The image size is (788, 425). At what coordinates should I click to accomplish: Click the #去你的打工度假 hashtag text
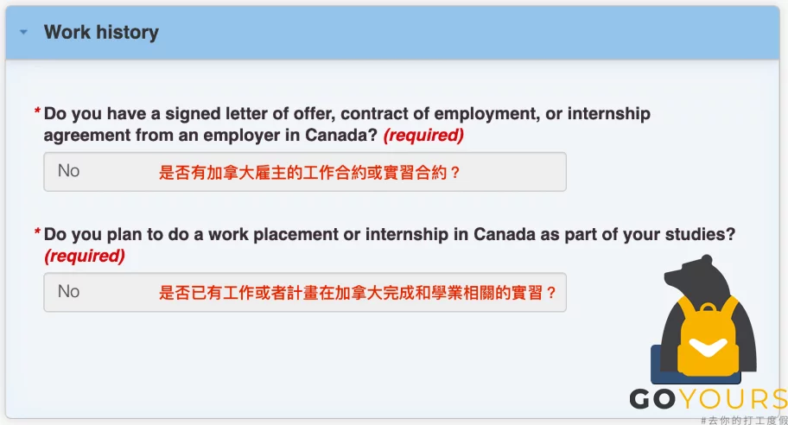[x=744, y=420]
